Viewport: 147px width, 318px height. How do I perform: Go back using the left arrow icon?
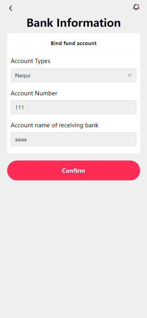pyautogui.click(x=10, y=8)
